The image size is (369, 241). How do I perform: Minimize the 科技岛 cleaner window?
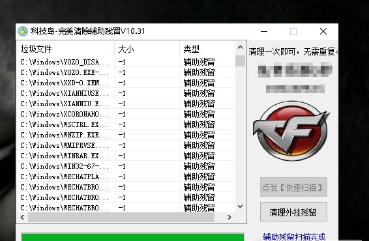(264, 31)
